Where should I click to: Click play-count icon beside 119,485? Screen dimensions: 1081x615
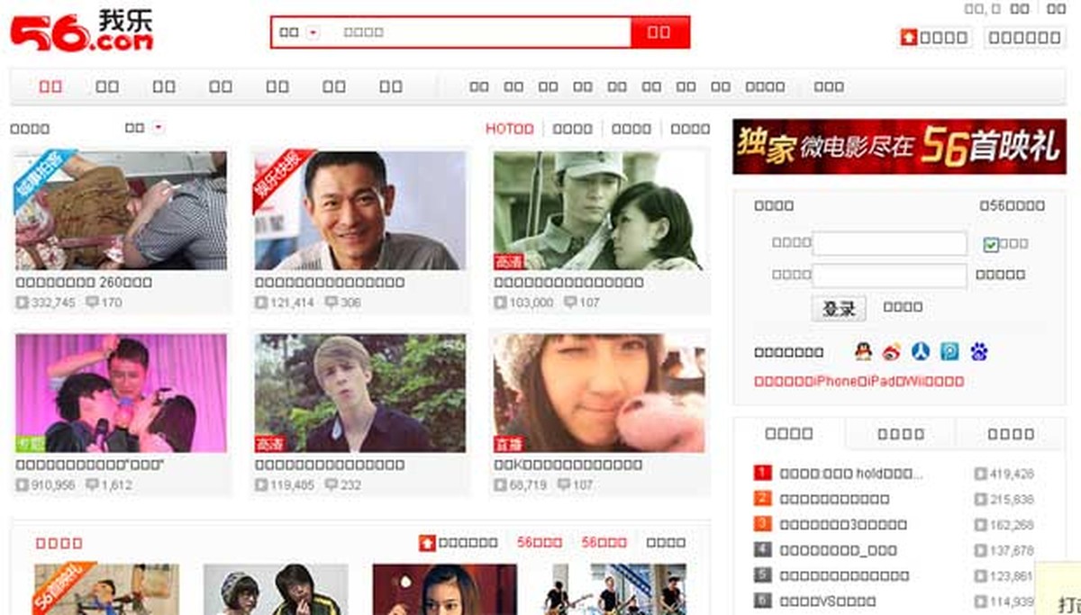(261, 484)
